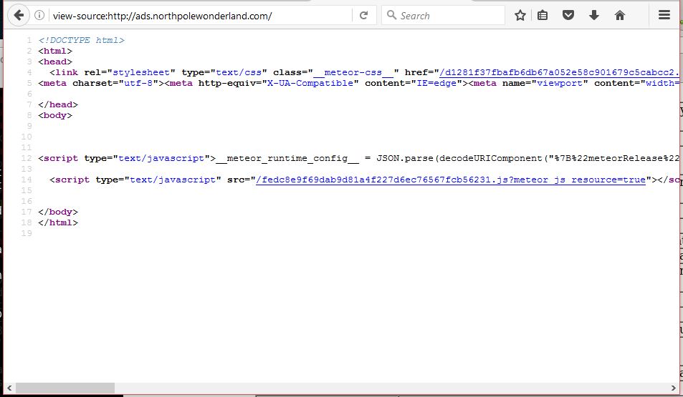The image size is (683, 397).
Task: Show your bookmarks list
Action: tap(543, 15)
